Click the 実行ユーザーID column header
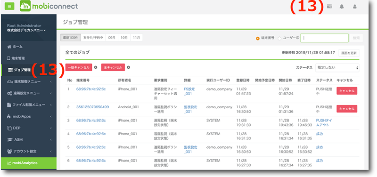Screen dimensions: 377x177 218,80
